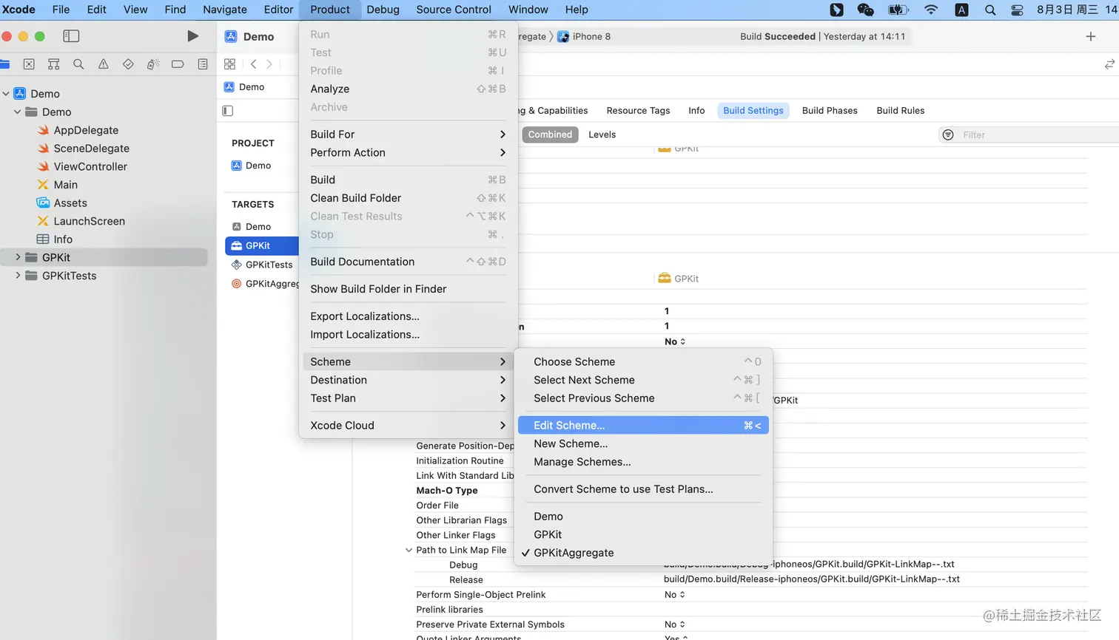
Task: Open the debug navigator icon
Action: tap(152, 64)
